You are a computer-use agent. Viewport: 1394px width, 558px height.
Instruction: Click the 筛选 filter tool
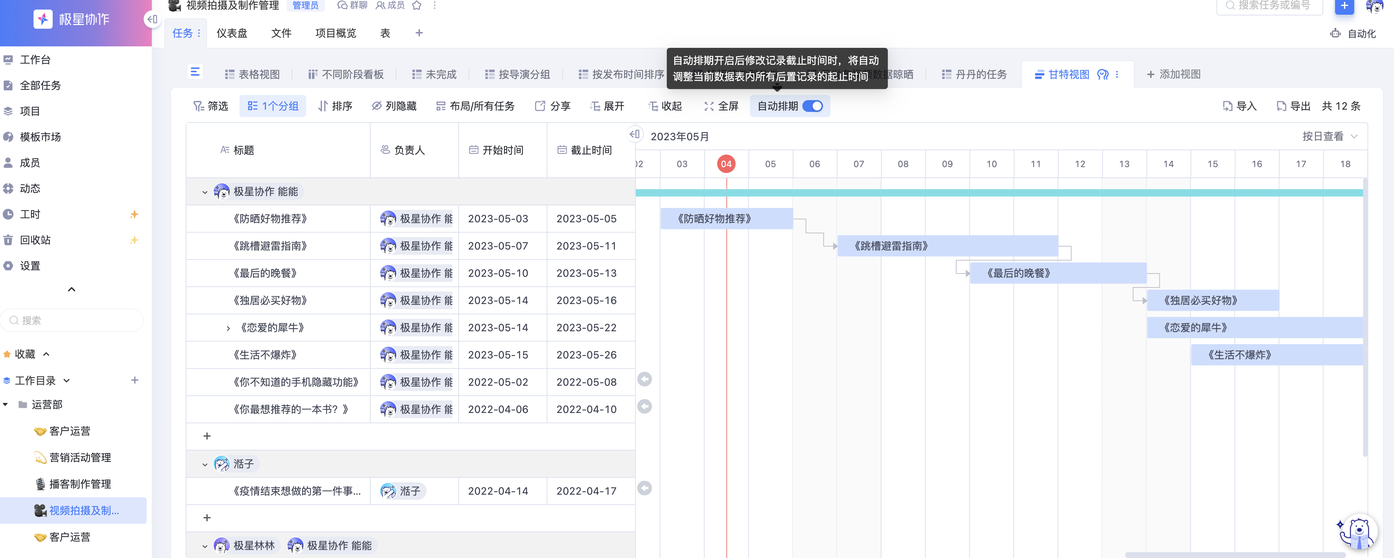210,106
